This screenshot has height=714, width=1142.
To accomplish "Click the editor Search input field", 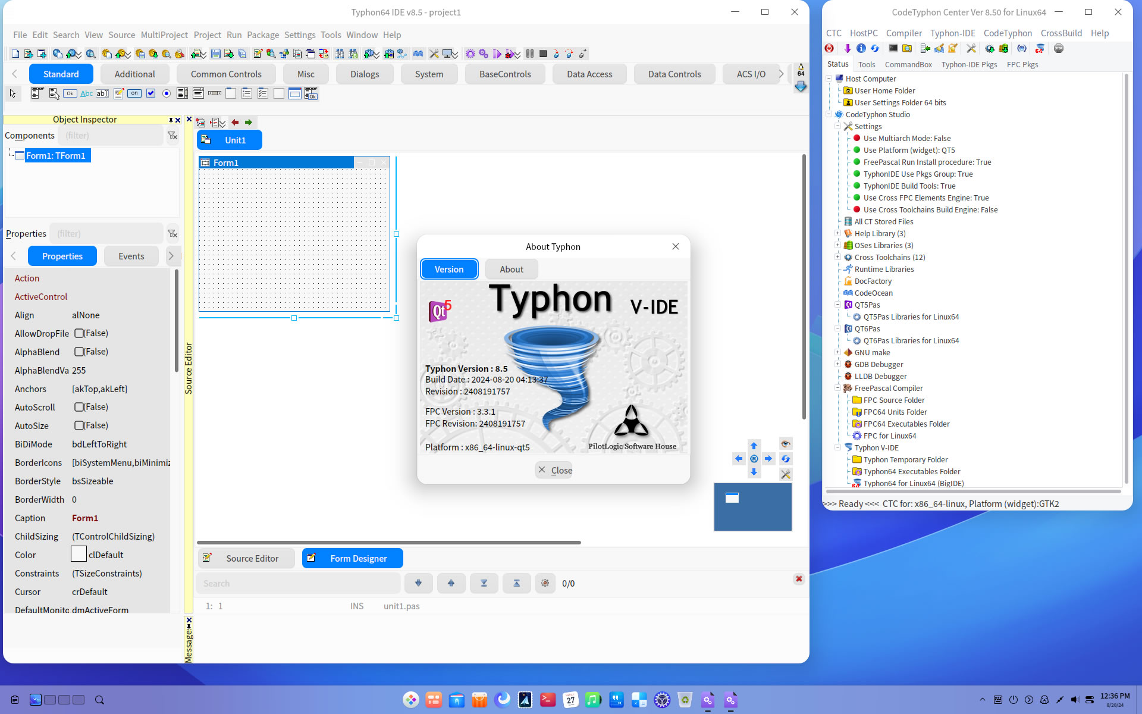I will 299,584.
